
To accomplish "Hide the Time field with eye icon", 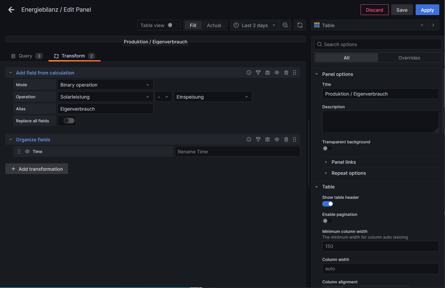I will pos(27,151).
